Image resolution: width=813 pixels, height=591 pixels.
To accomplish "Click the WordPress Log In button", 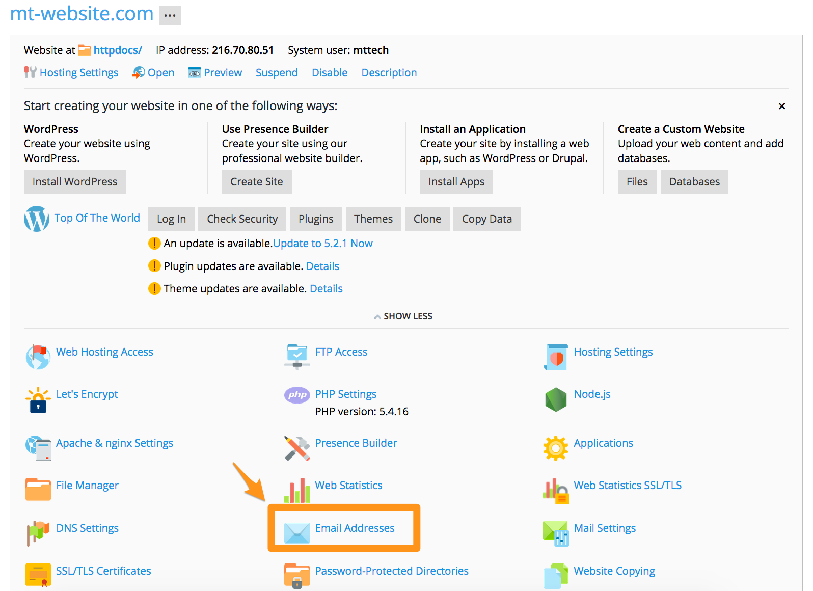I will tap(171, 219).
